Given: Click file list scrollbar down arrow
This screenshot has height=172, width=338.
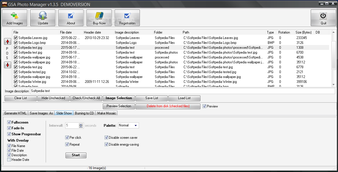Looking at the screenshot, I should click(x=333, y=85).
